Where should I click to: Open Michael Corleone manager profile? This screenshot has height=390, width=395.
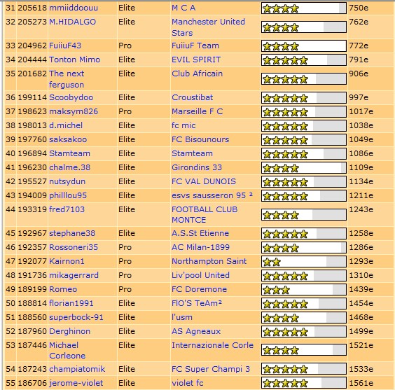pos(67,350)
